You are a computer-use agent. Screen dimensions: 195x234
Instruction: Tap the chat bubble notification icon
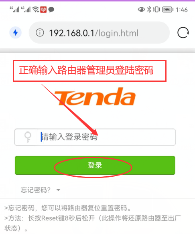pos(51,10)
